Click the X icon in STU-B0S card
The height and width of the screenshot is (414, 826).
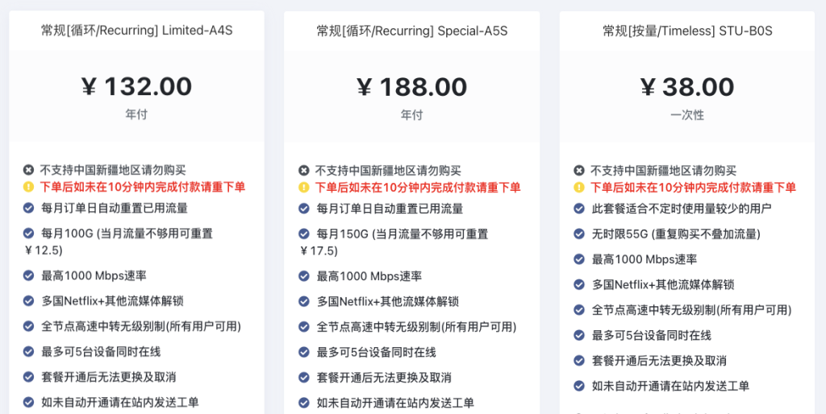[x=579, y=171]
